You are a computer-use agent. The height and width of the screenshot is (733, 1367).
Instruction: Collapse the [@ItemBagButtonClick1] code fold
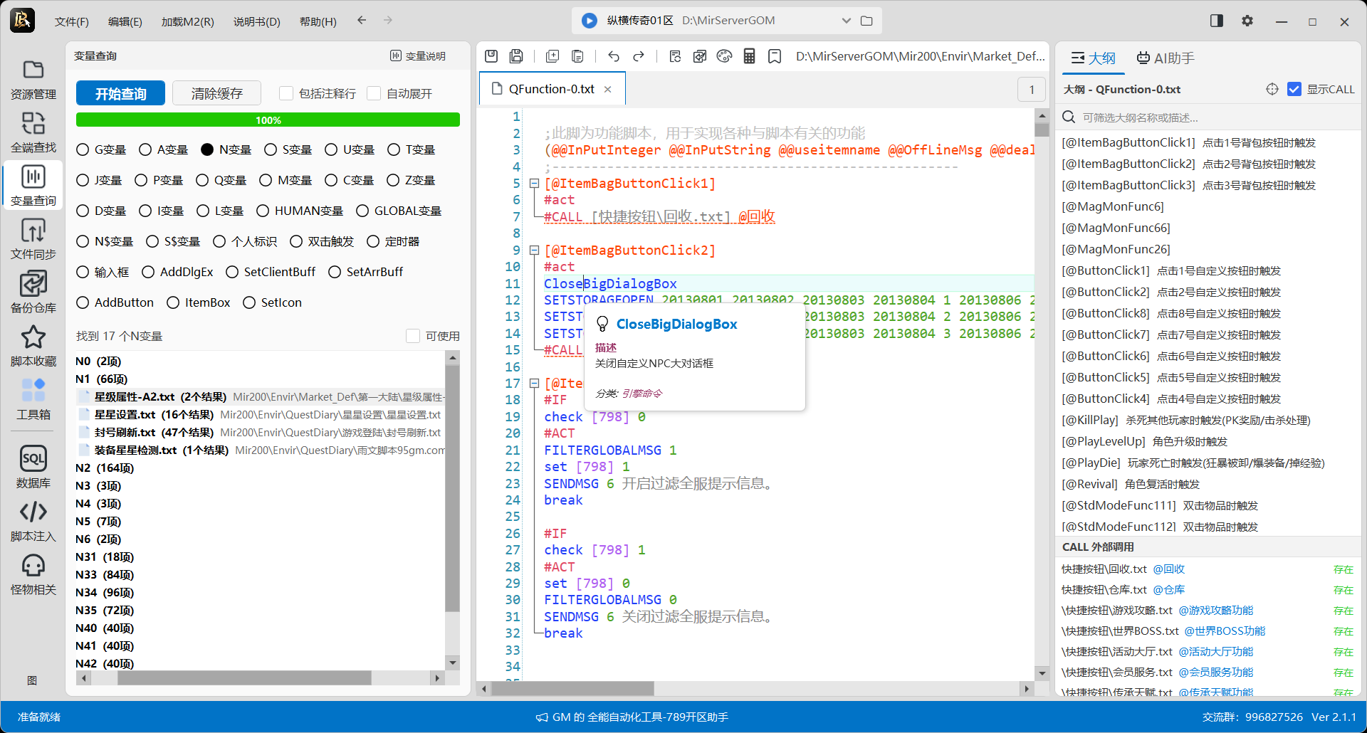coord(534,184)
